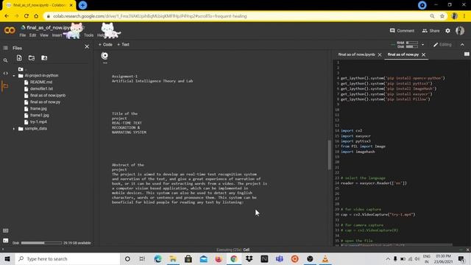Open the terminal icon at sidebar bottom
The width and height of the screenshot is (471, 265).
pos(5,241)
